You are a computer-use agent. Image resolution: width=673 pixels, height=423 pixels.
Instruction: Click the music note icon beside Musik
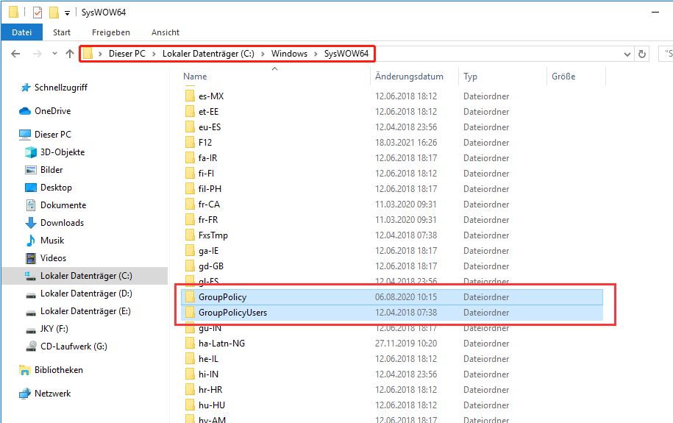pyautogui.click(x=30, y=241)
